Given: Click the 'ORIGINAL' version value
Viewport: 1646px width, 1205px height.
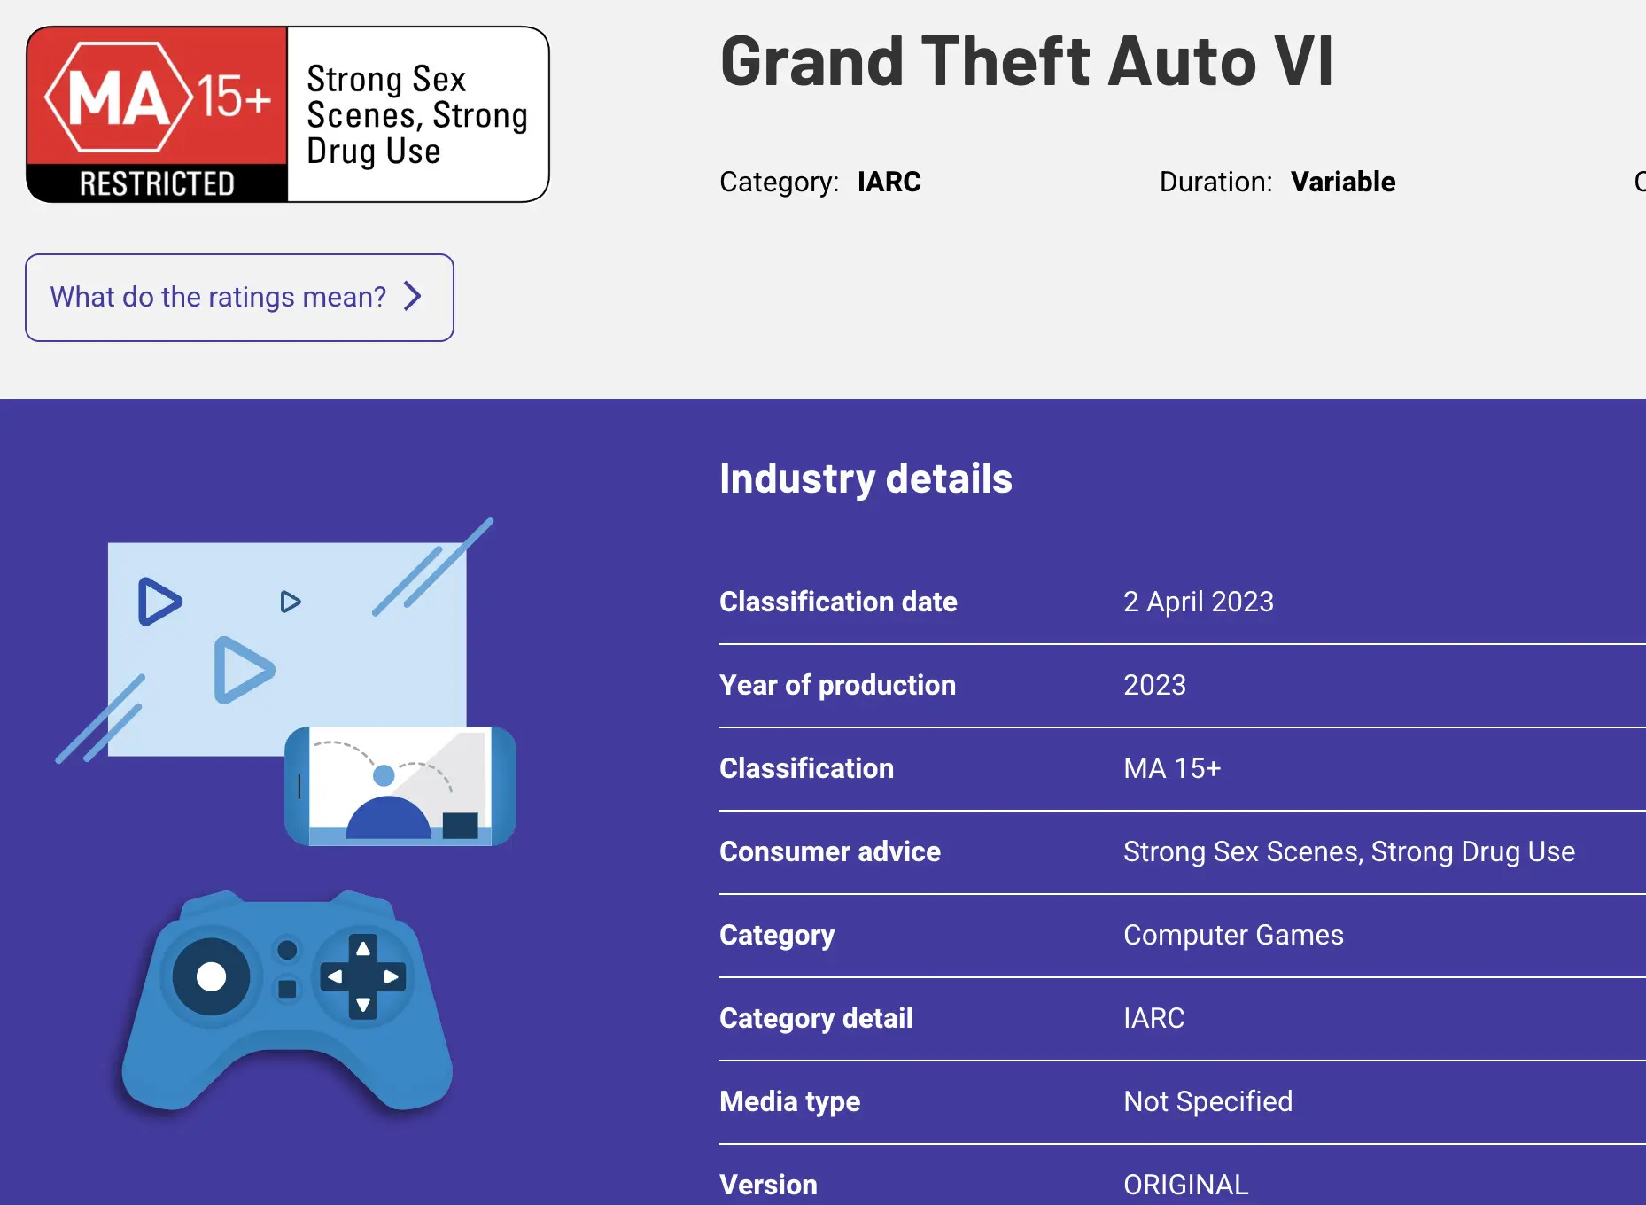Looking at the screenshot, I should click(1186, 1185).
